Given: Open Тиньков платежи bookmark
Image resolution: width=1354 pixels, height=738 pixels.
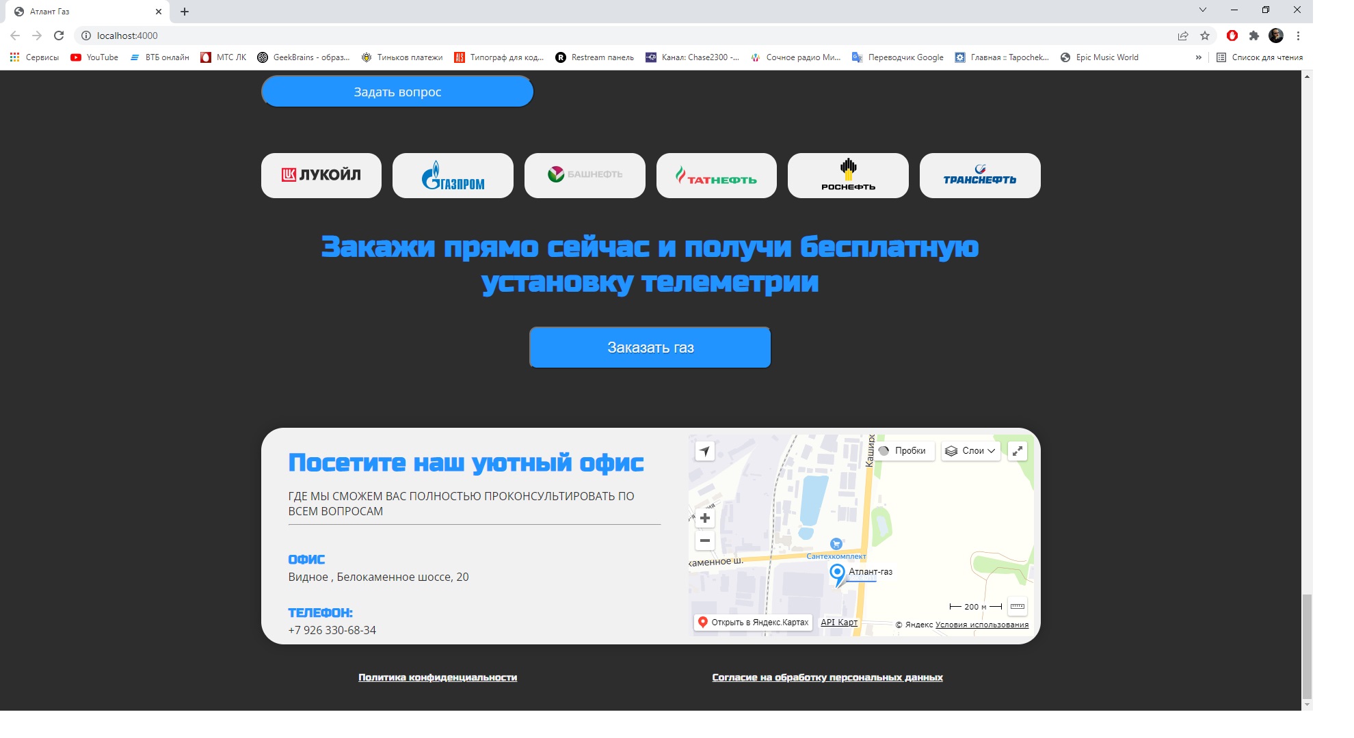Looking at the screenshot, I should (x=402, y=57).
